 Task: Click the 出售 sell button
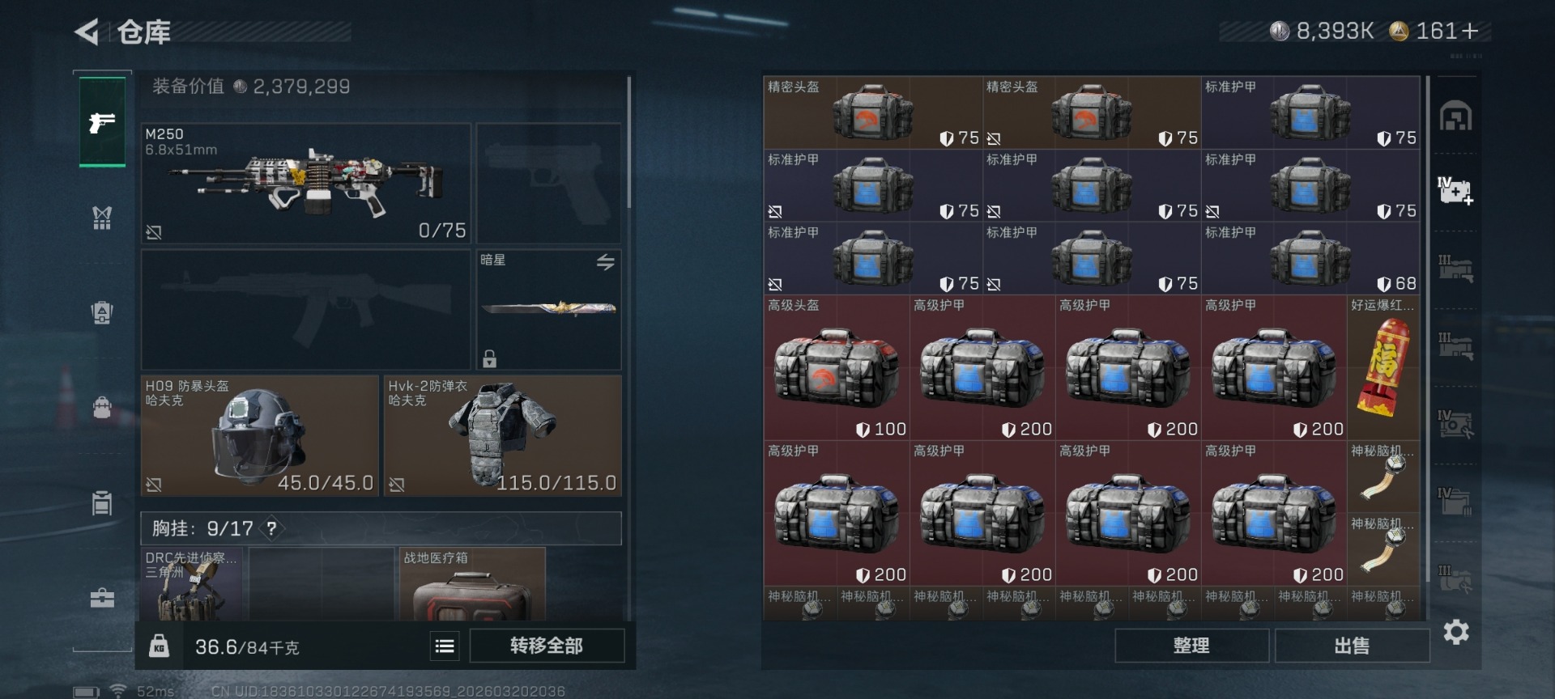[1352, 646]
